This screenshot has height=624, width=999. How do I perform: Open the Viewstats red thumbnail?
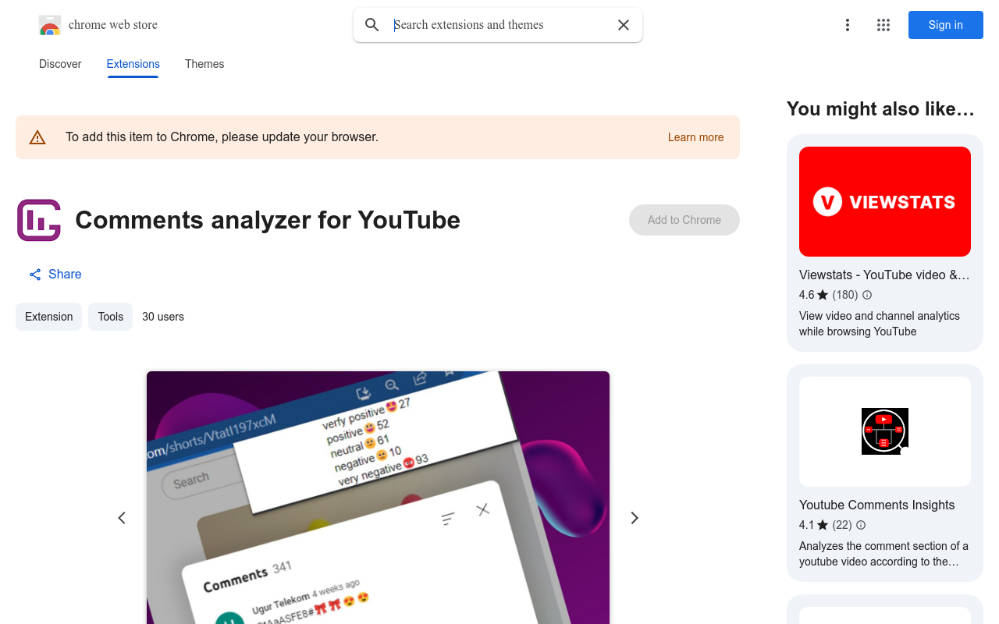(x=885, y=201)
